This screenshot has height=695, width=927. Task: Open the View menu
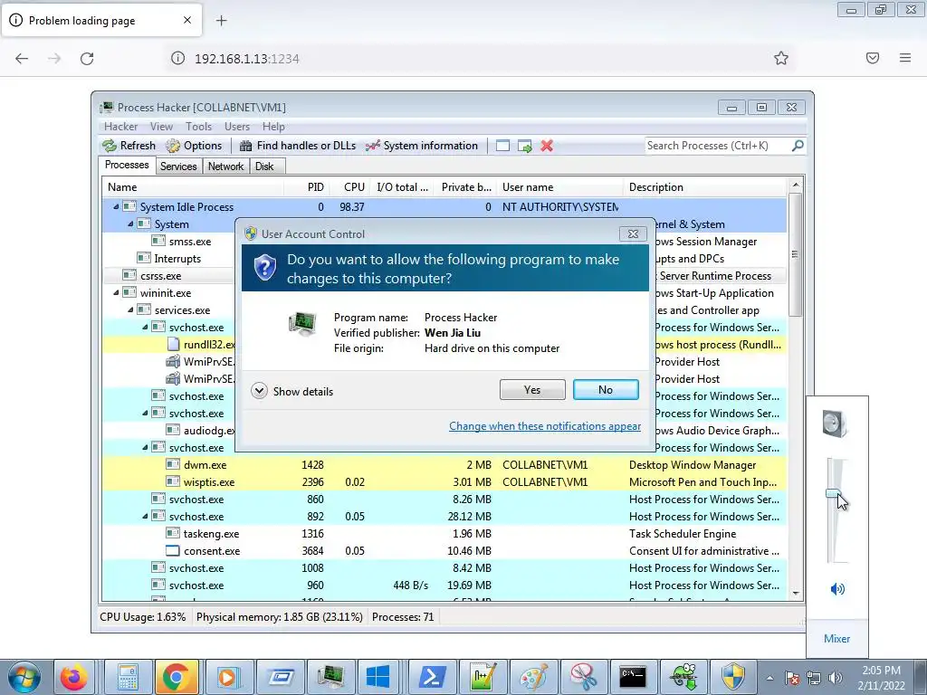[161, 127]
